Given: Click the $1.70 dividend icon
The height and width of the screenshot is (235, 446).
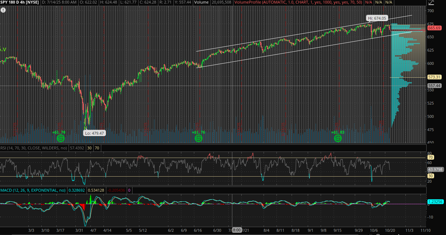Looking at the screenshot, I should [x=60, y=138].
